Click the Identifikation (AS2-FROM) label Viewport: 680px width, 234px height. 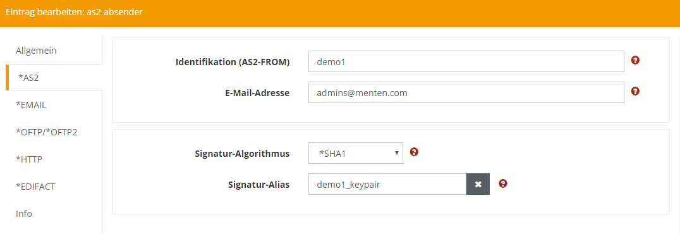(233, 62)
